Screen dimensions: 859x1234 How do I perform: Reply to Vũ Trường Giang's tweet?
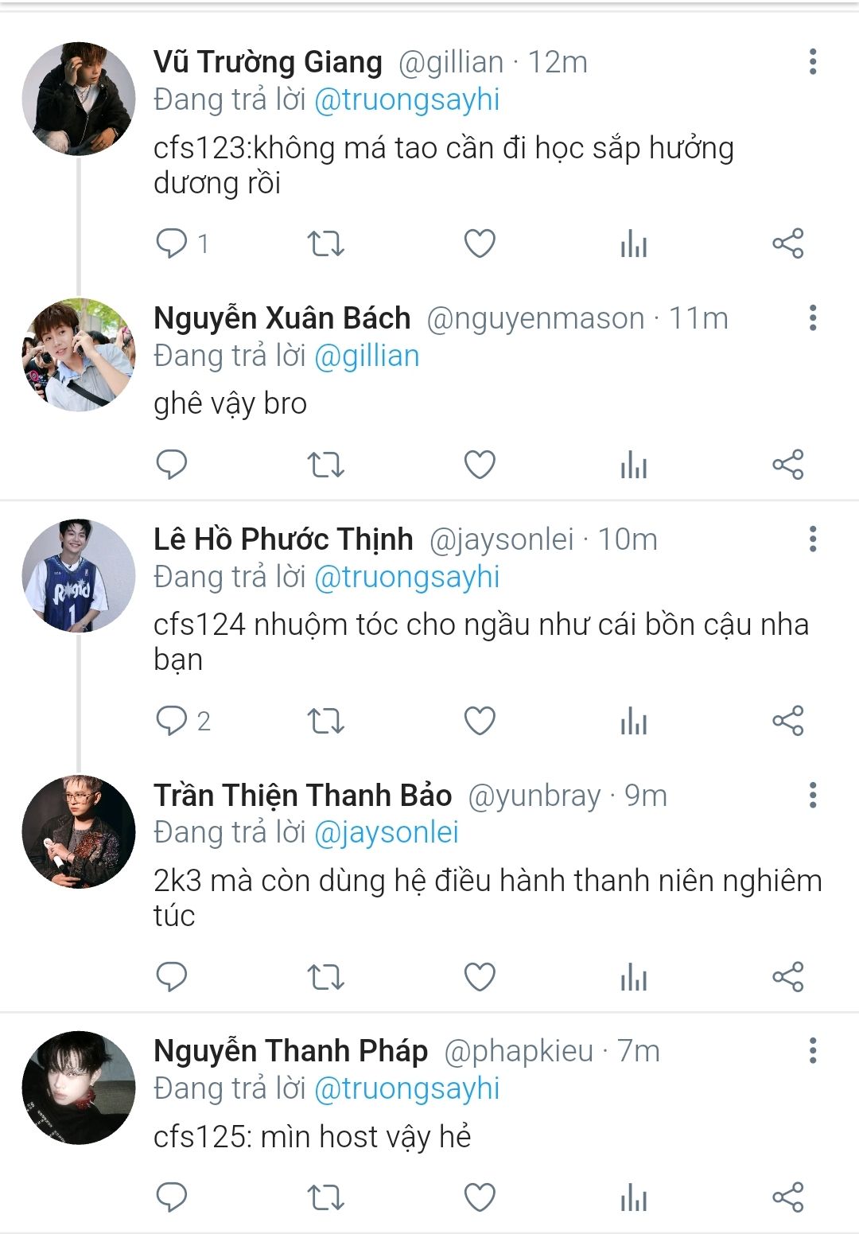(x=171, y=243)
